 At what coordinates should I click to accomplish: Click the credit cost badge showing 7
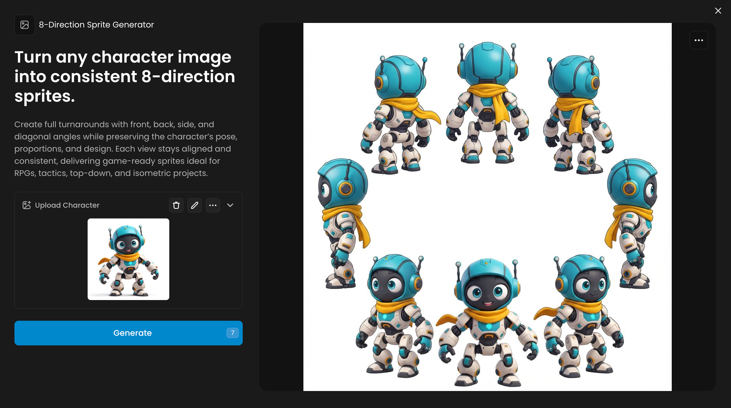coord(233,333)
